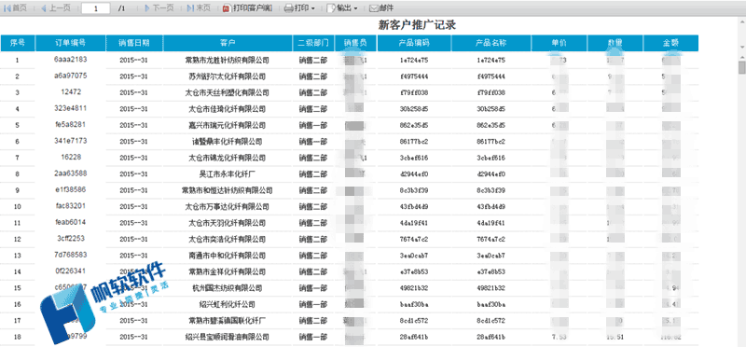Viewport: 746px width, 347px height.
Task: Click the 金额 column header
Action: pyautogui.click(x=670, y=43)
